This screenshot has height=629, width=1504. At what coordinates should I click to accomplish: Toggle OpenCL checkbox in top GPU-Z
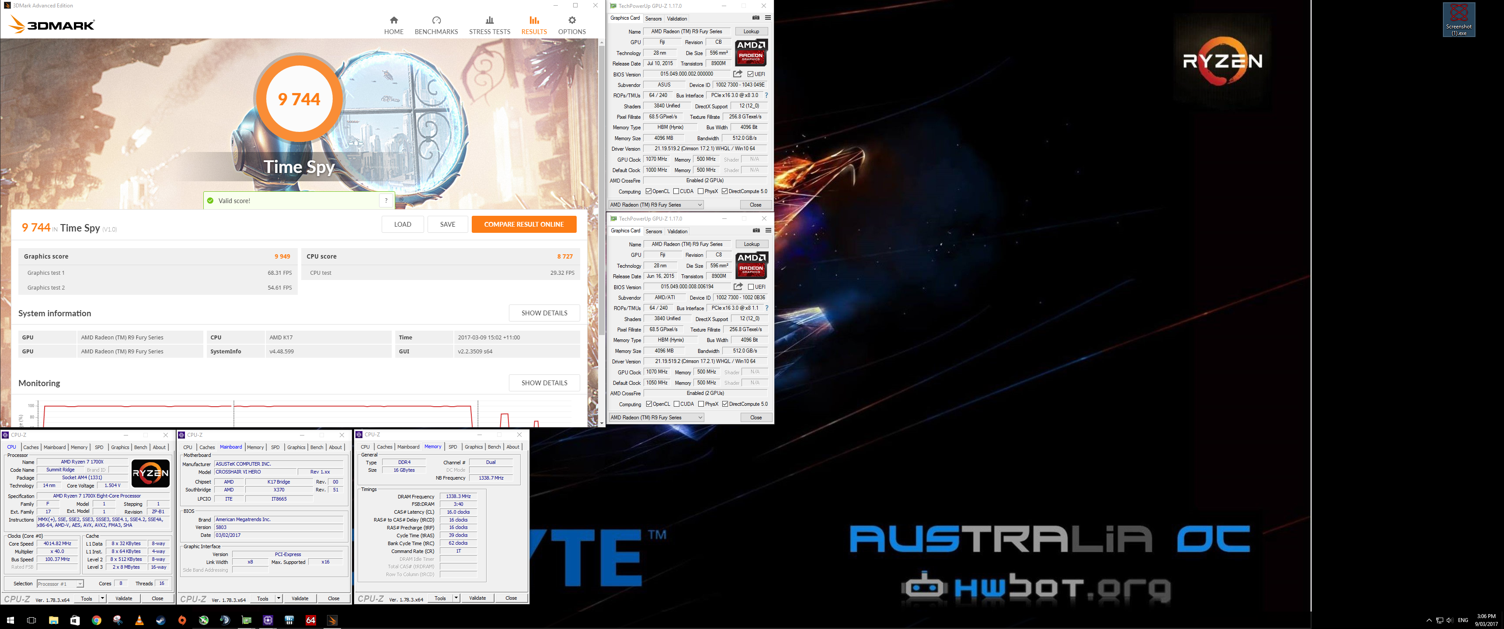click(x=648, y=191)
